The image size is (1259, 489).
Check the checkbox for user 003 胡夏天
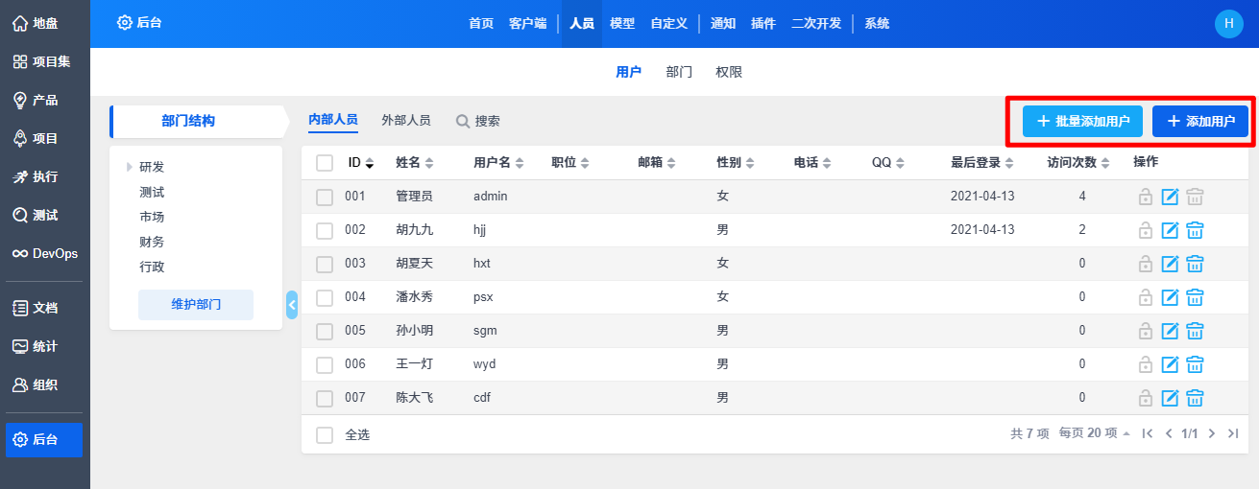point(325,264)
